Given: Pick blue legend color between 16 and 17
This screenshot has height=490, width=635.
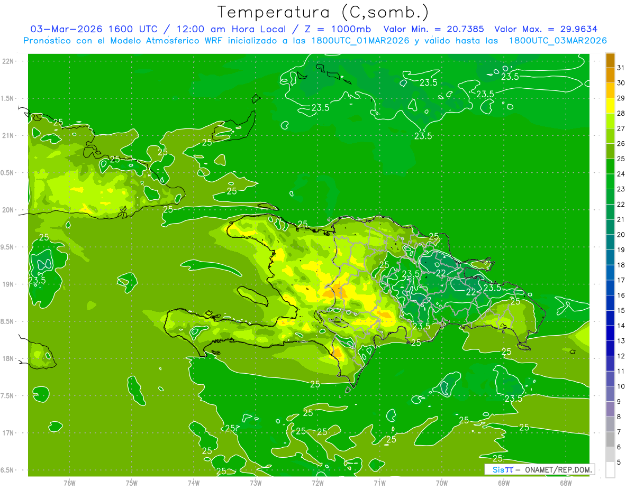Looking at the screenshot, I should click(x=611, y=288).
